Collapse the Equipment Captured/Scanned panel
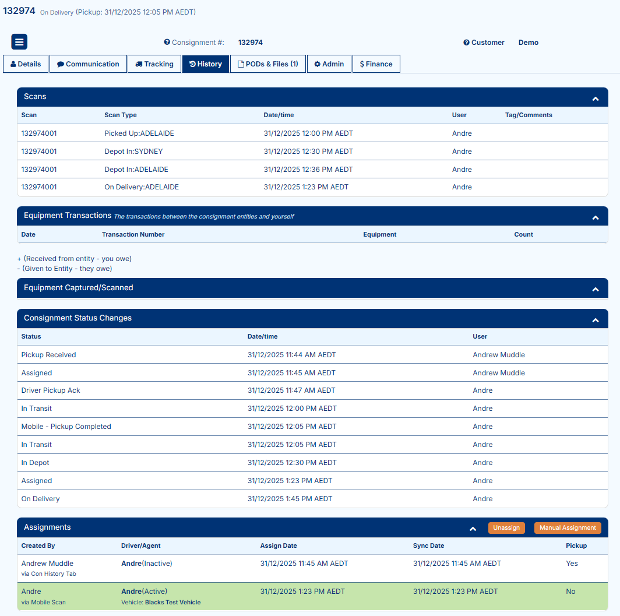Image resolution: width=620 pixels, height=616 pixels. point(596,290)
